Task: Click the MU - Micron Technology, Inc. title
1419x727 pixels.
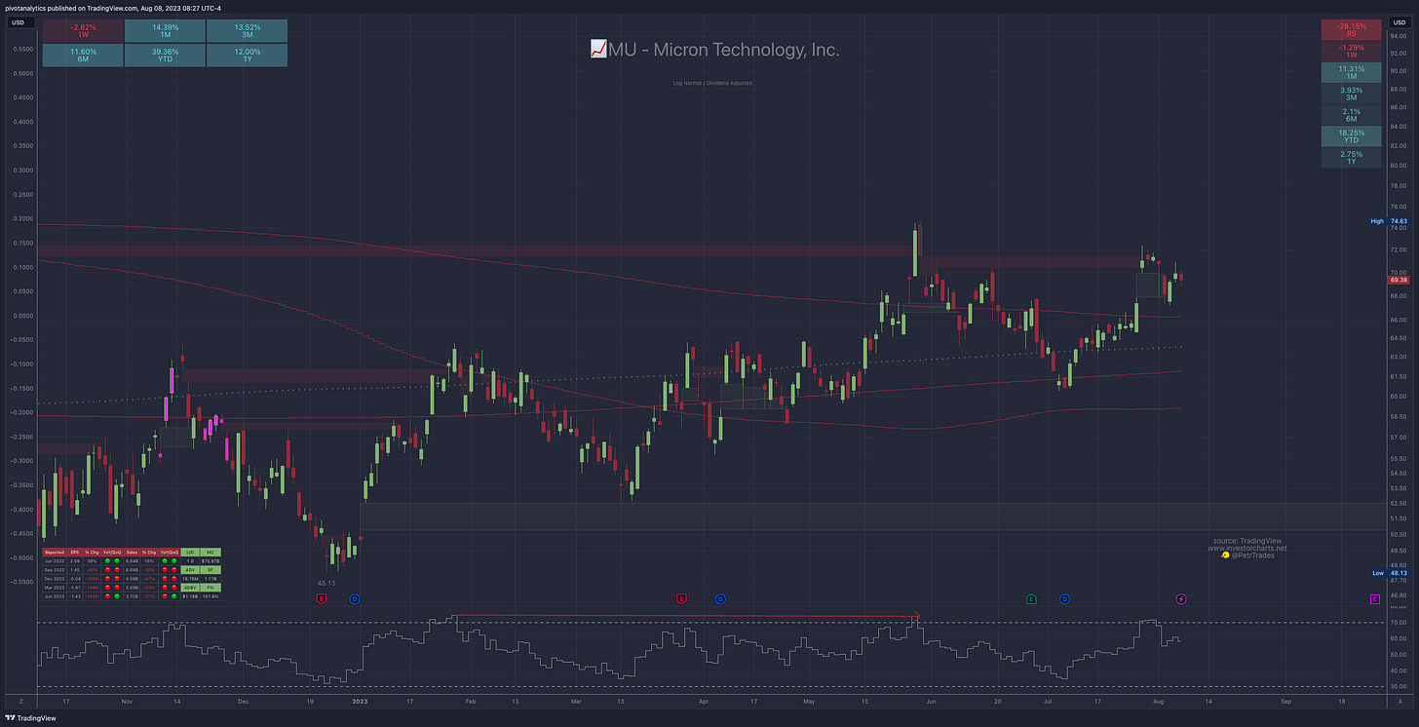Action: (723, 49)
